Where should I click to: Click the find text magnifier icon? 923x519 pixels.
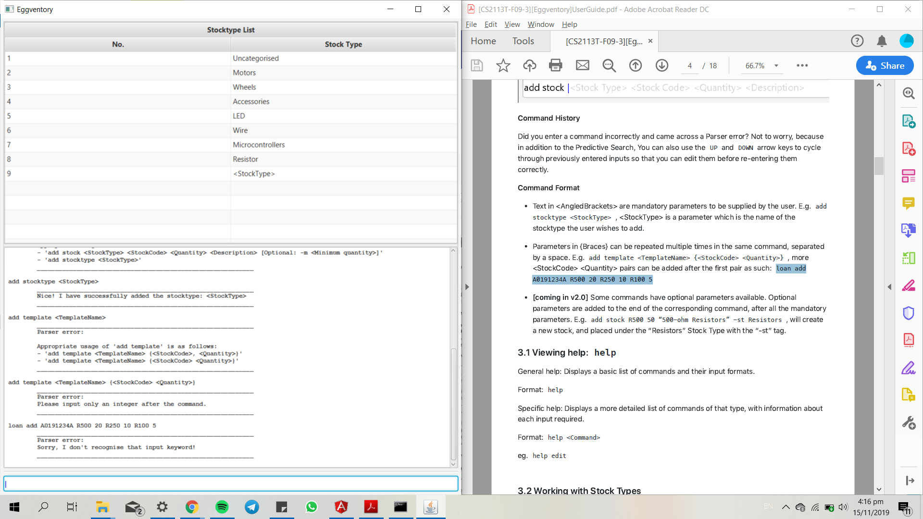point(609,65)
